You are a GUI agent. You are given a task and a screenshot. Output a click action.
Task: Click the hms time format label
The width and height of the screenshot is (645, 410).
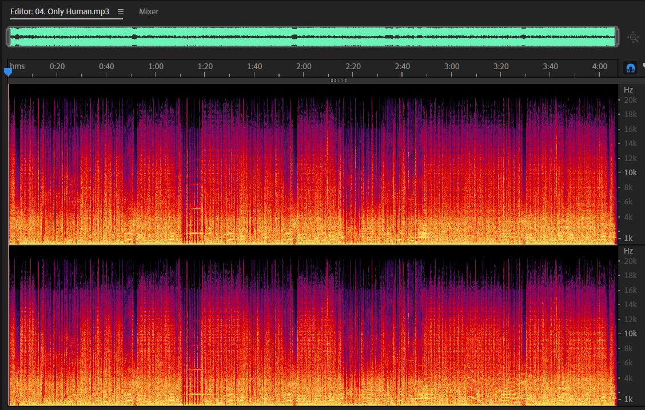point(17,66)
